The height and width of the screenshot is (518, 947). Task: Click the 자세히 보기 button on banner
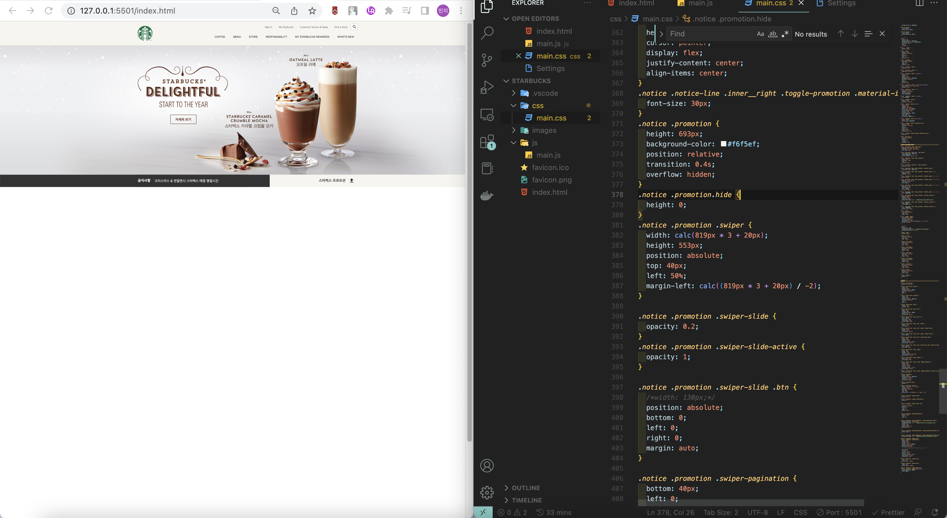pos(183,119)
